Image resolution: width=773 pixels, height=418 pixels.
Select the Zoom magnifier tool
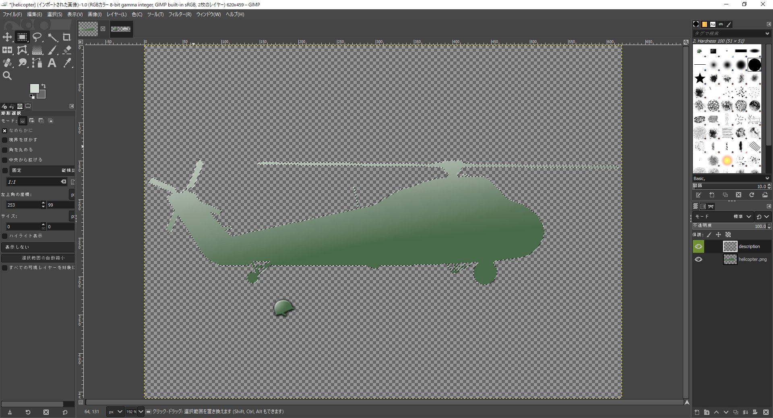click(7, 76)
